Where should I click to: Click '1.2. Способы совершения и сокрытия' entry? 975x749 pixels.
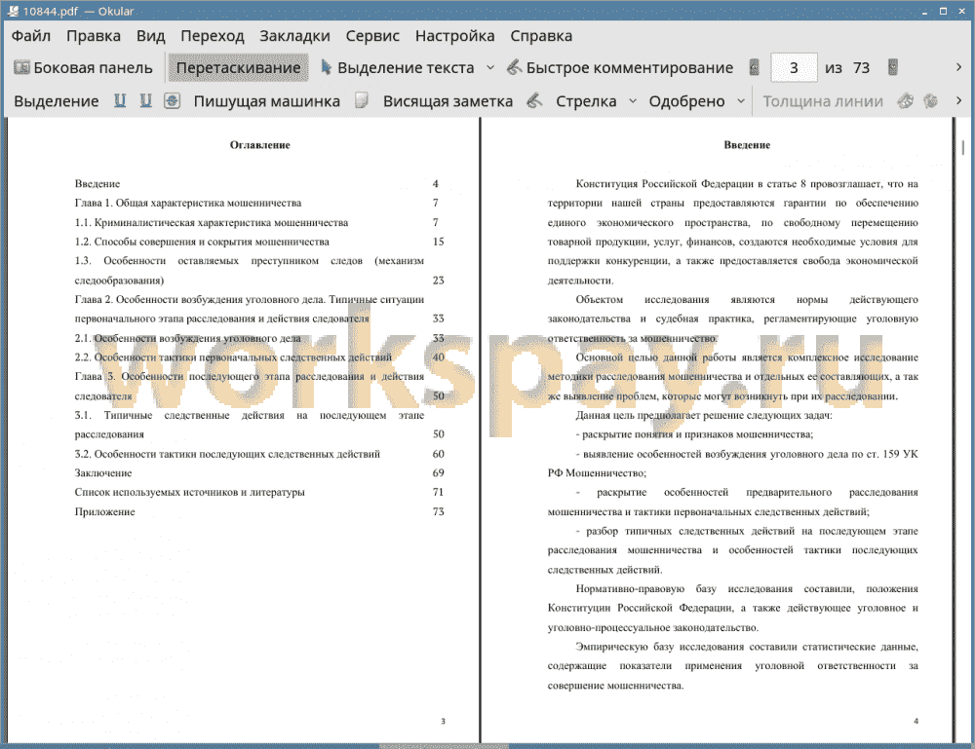(202, 242)
